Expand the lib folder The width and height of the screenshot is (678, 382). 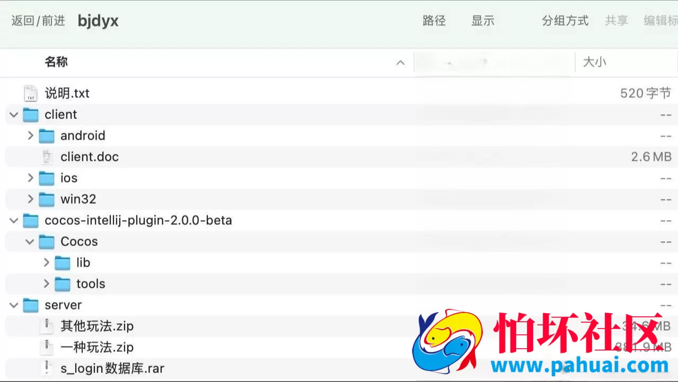[46, 263]
